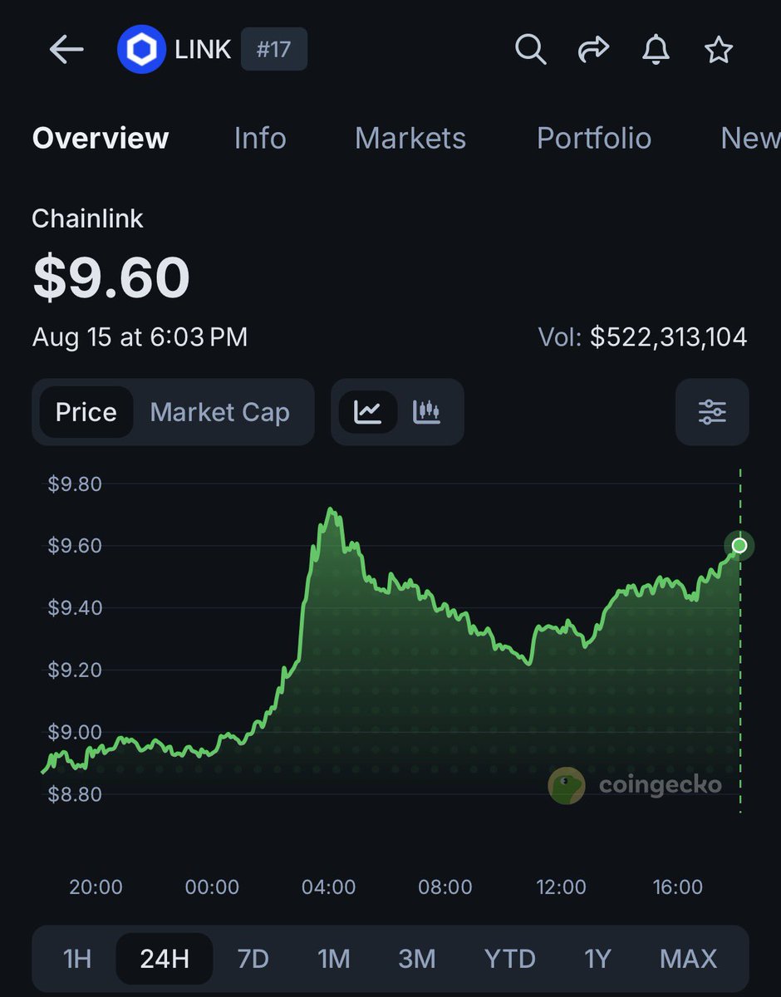Add LINK to favorites with star
The height and width of the screenshot is (997, 781).
tap(719, 51)
